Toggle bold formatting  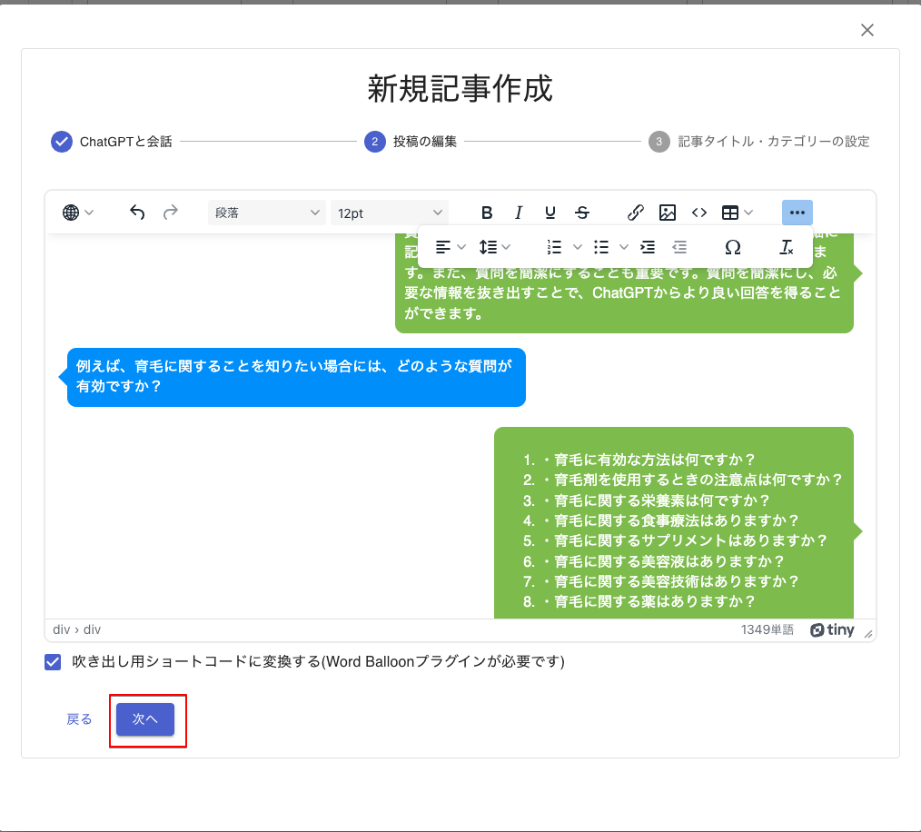(487, 213)
